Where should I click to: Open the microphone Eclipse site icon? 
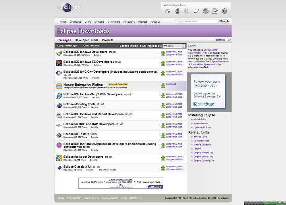(x=177, y=11)
